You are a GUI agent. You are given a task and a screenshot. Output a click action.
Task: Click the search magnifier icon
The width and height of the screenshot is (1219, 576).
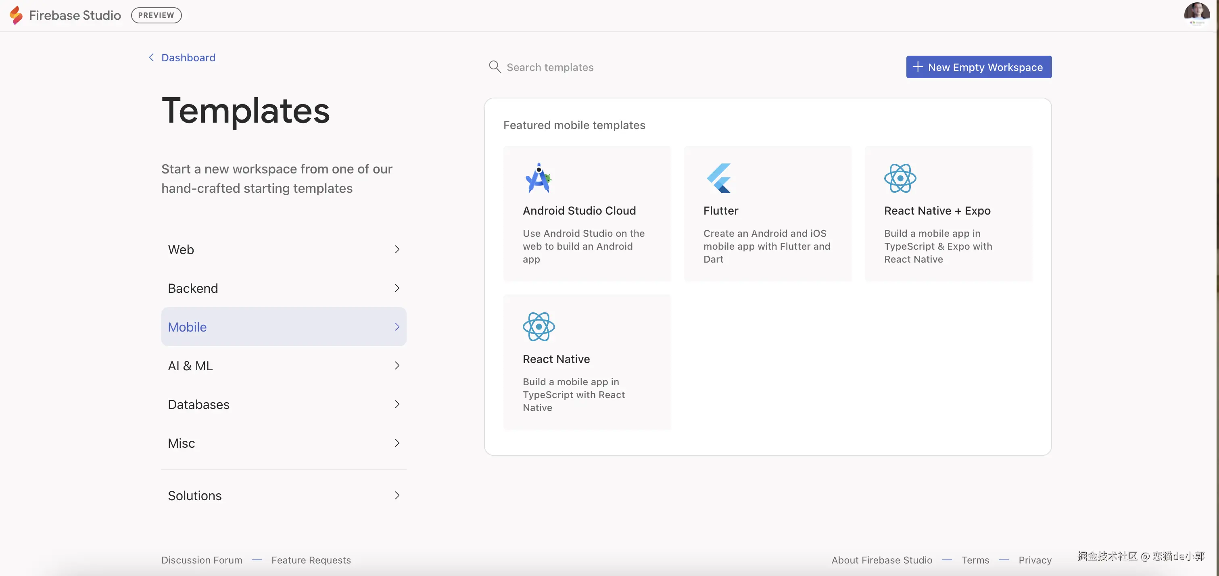coord(495,67)
